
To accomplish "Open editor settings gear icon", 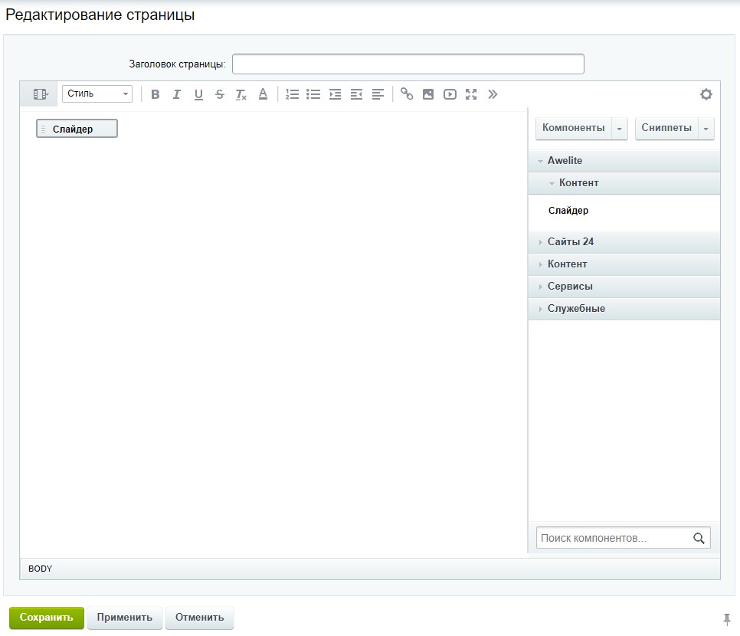I will click(706, 94).
